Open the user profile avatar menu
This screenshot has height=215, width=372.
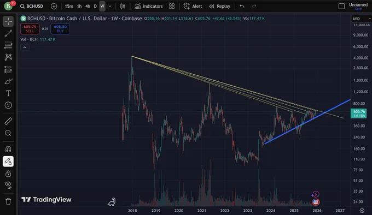9,6
